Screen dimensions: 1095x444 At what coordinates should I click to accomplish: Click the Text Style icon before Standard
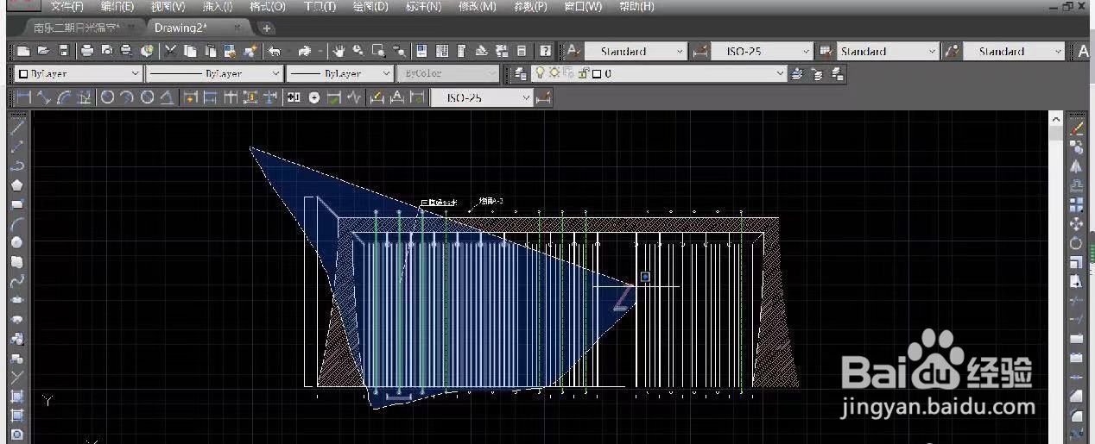(x=573, y=52)
